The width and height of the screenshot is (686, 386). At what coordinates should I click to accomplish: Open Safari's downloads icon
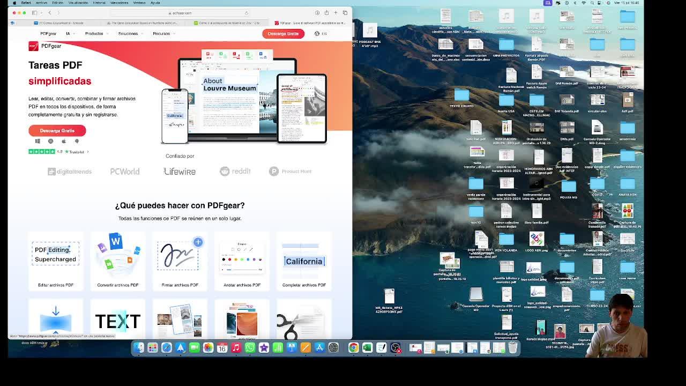317,13
